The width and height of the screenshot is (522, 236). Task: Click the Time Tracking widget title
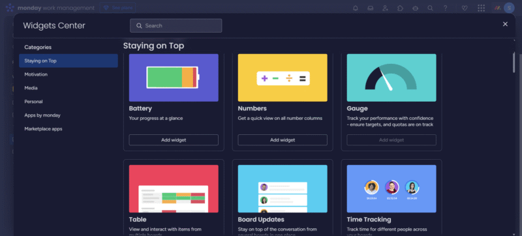(369, 220)
